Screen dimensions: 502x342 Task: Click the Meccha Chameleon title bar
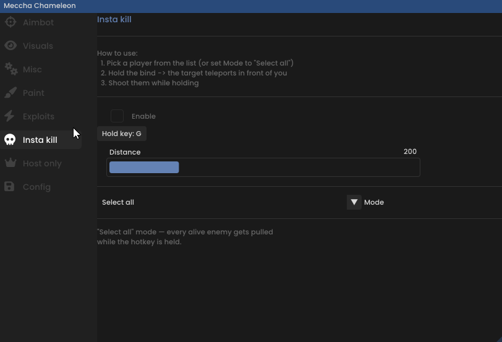point(251,6)
